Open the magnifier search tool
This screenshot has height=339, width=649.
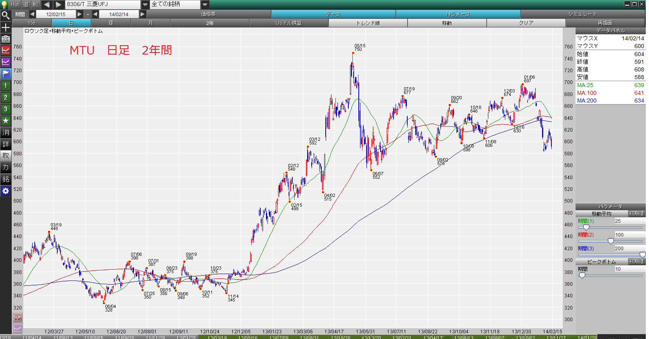tap(6, 16)
